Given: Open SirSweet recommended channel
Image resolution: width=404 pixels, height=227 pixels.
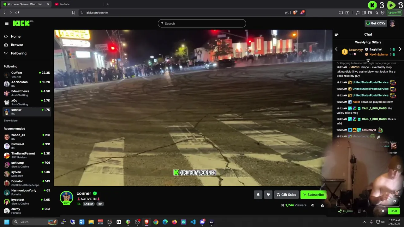Looking at the screenshot, I should (x=27, y=146).
